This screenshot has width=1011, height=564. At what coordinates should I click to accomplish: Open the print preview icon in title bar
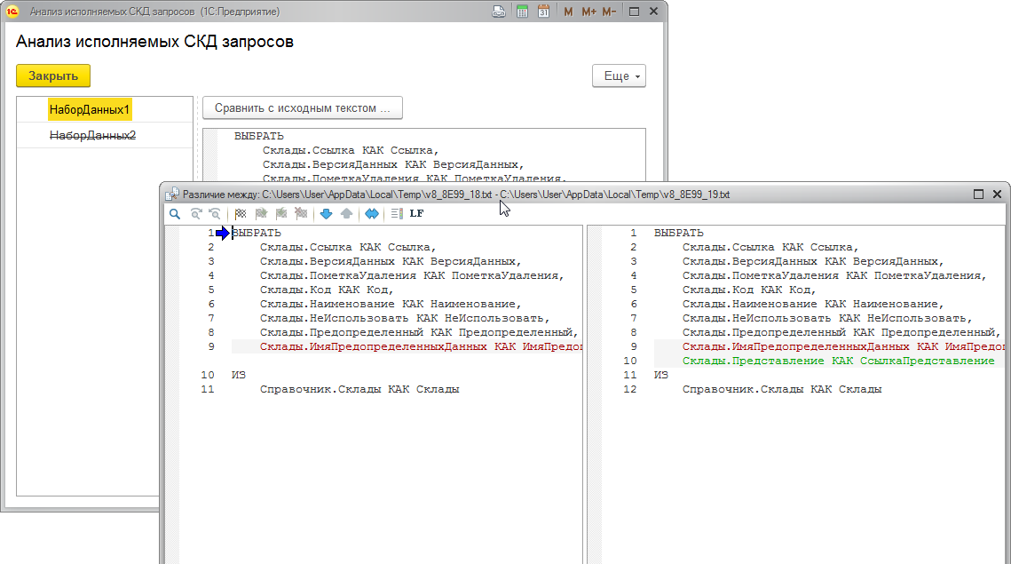[499, 12]
